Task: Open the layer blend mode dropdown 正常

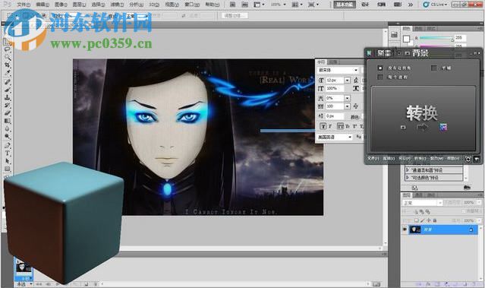Action: [422, 203]
